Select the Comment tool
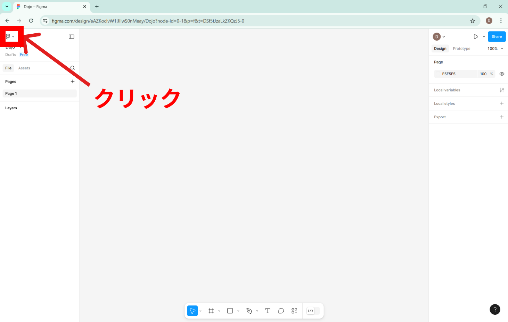508x322 pixels. coord(281,311)
